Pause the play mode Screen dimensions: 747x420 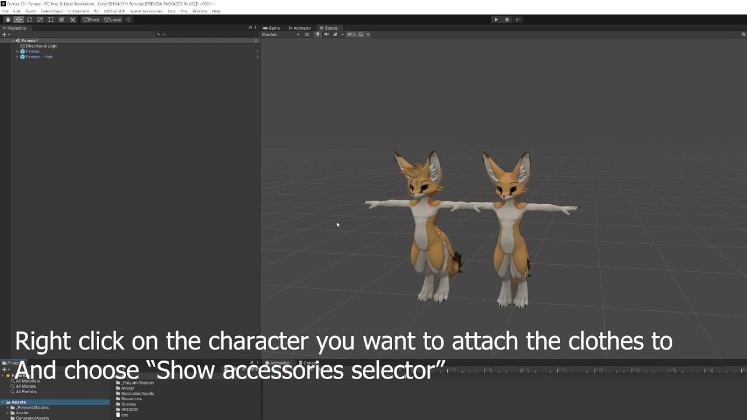tap(507, 19)
